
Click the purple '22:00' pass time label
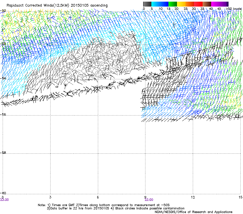tap(149, 200)
